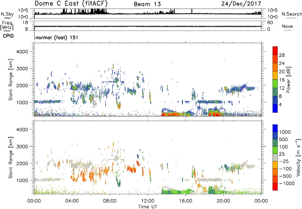The height and width of the screenshot is (209, 302).
Task: Select the "normal (fast) 151" CPID text
Action: [57, 37]
